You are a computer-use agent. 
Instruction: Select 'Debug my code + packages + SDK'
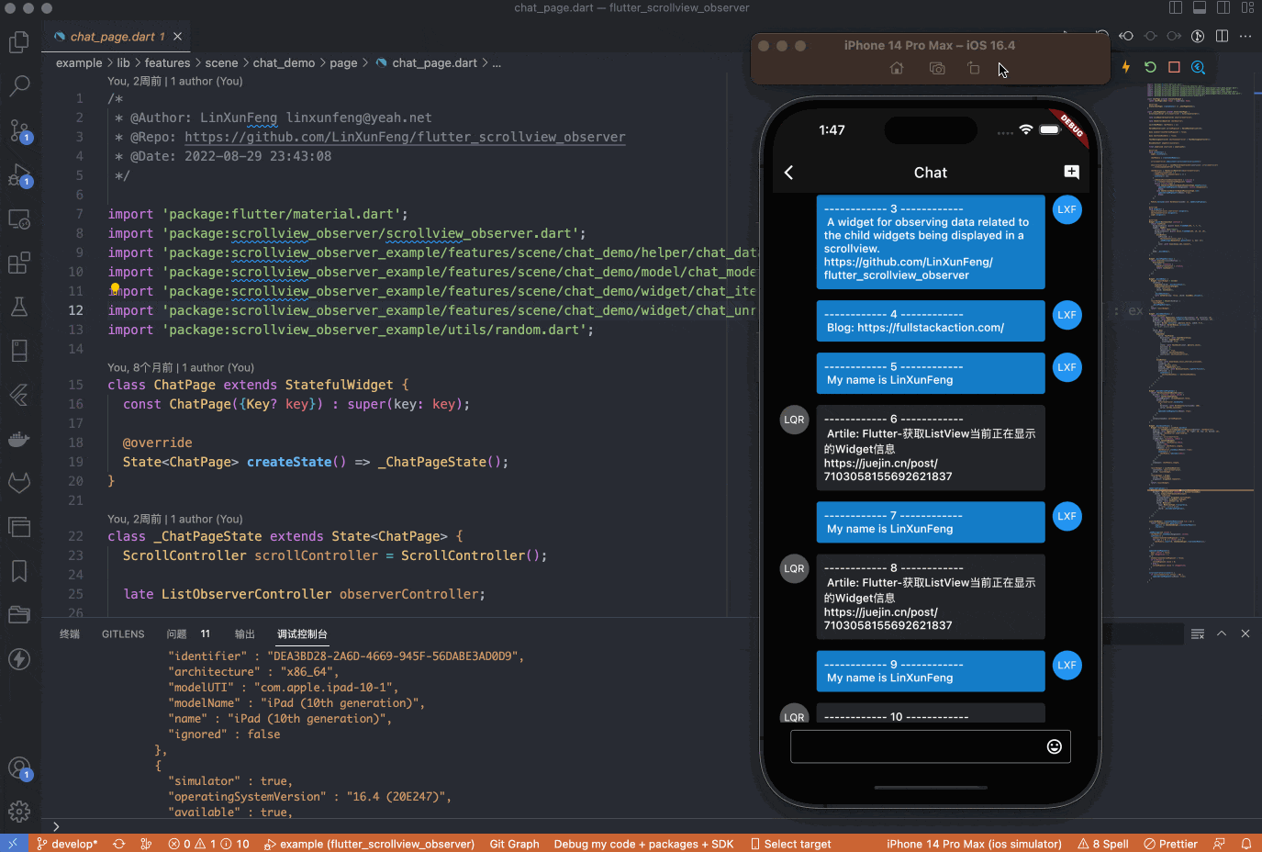pyautogui.click(x=643, y=844)
